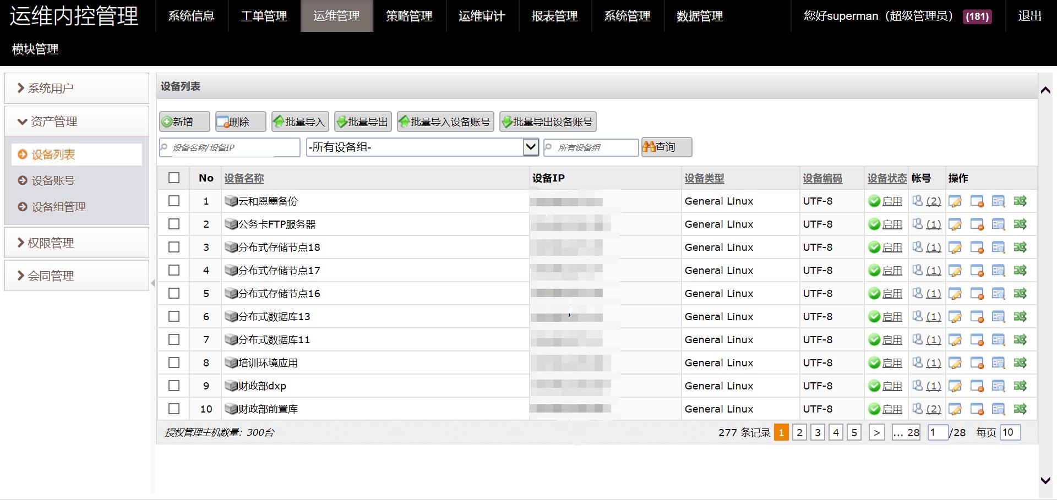Expand the 系统用户 sidebar section
This screenshot has width=1057, height=500.
click(x=77, y=88)
